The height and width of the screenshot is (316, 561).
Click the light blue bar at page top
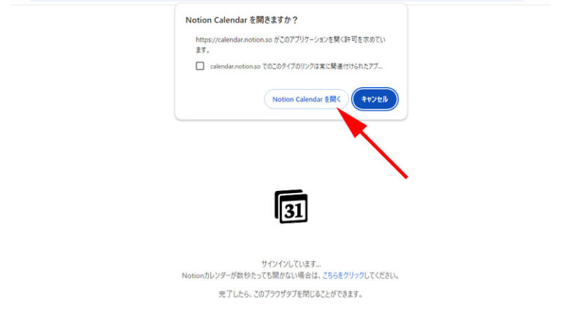pyautogui.click(x=278, y=1)
